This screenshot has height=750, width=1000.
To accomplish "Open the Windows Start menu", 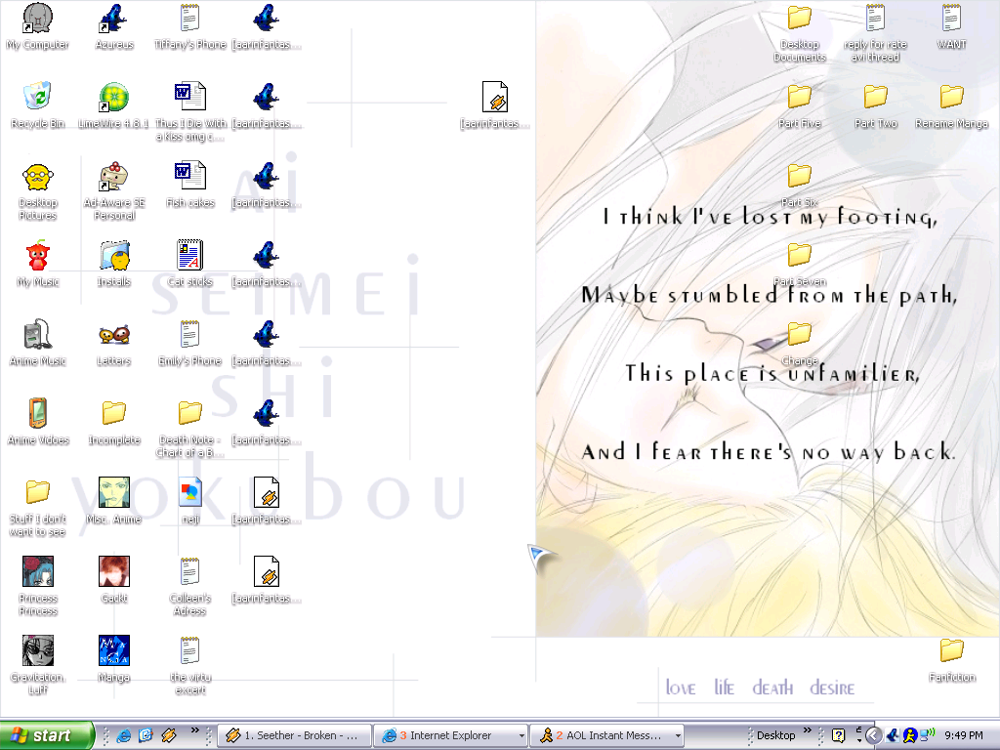I will pyautogui.click(x=47, y=735).
